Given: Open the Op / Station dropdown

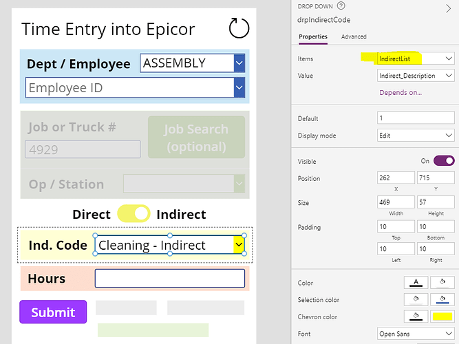Looking at the screenshot, I should (239, 184).
